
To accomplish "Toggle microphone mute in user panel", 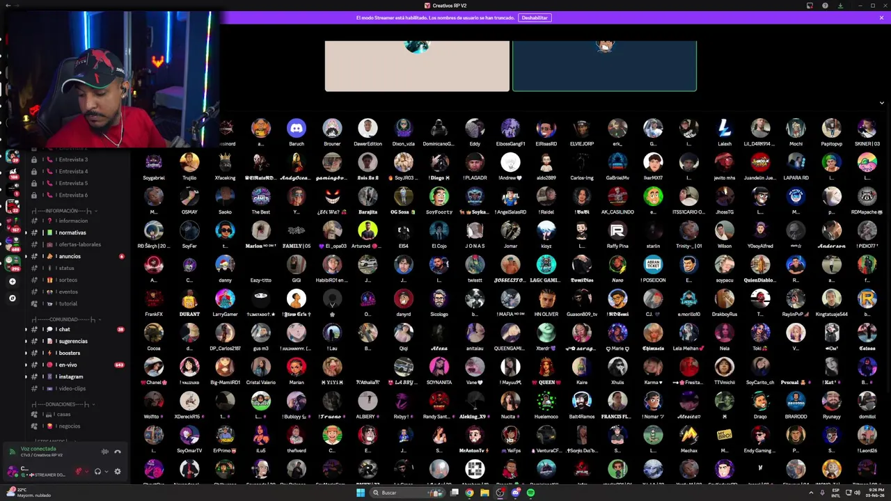I will (79, 471).
